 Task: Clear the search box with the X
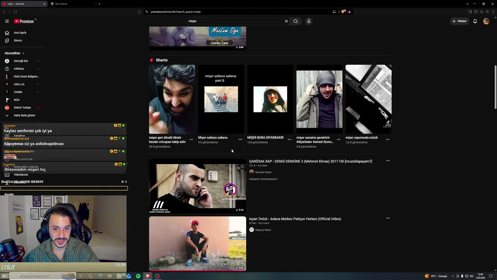point(287,21)
